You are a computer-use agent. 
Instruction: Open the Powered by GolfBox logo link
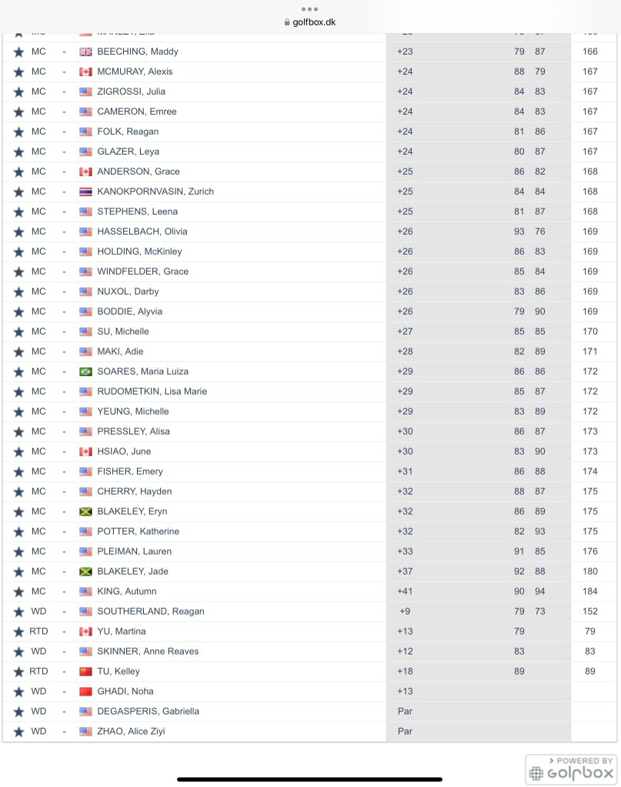pos(570,769)
